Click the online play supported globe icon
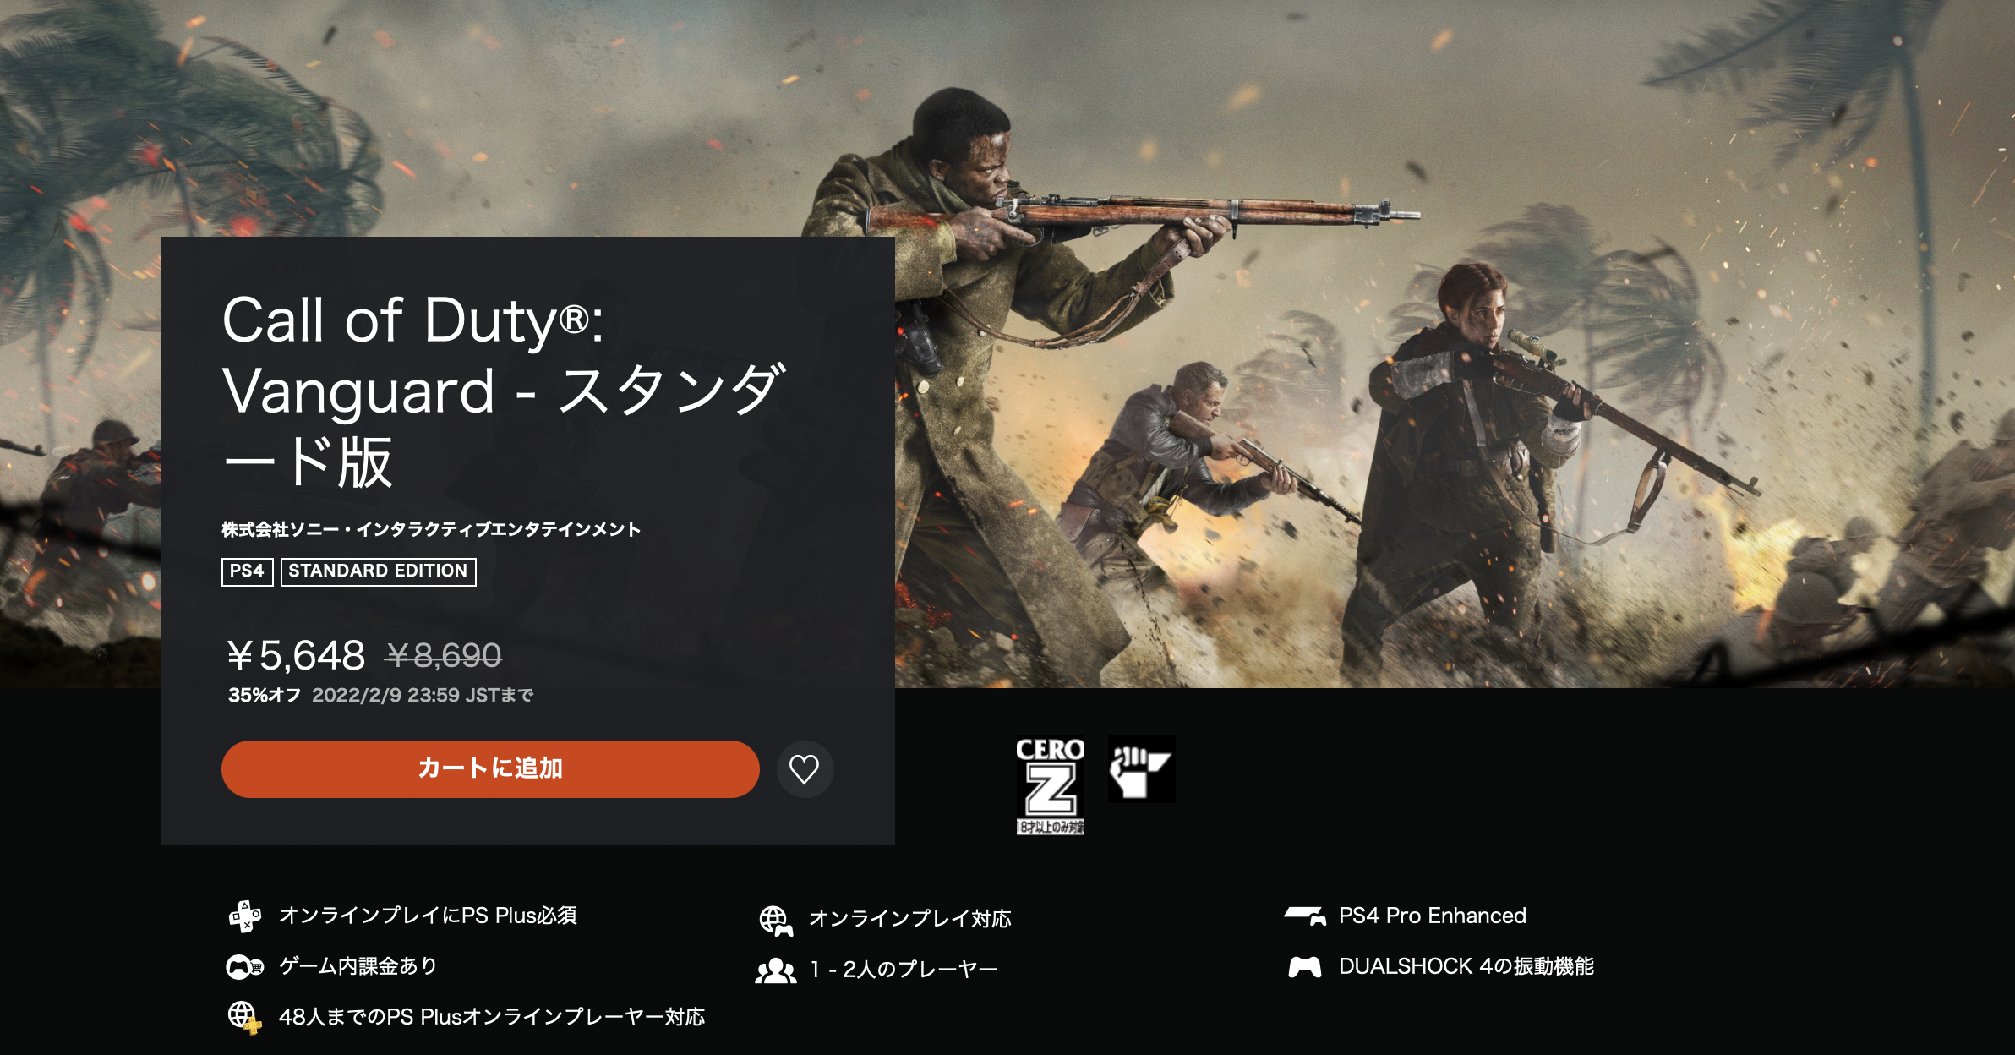 pos(776,920)
